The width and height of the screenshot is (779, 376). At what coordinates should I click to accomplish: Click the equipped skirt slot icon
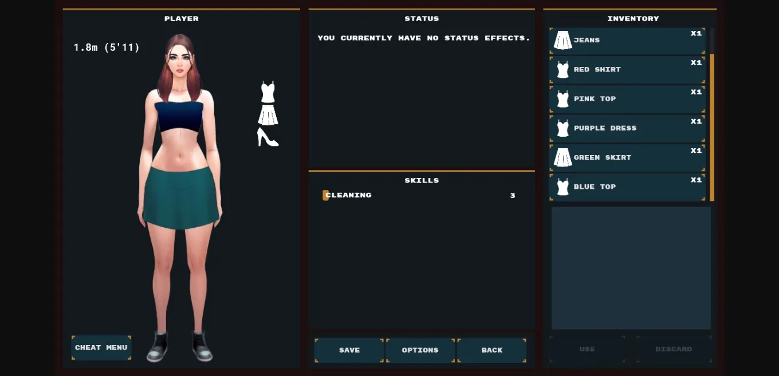pos(267,114)
